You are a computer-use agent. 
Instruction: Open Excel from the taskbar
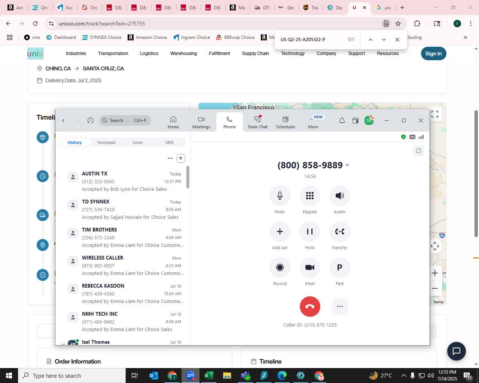[208, 376]
